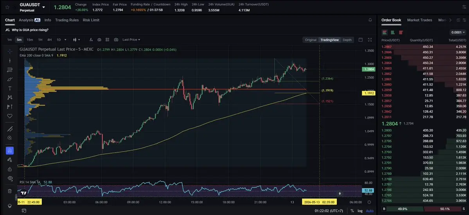The height and width of the screenshot is (215, 469).
Task: Expand more order book tabs with chevron
Action: [451, 20]
